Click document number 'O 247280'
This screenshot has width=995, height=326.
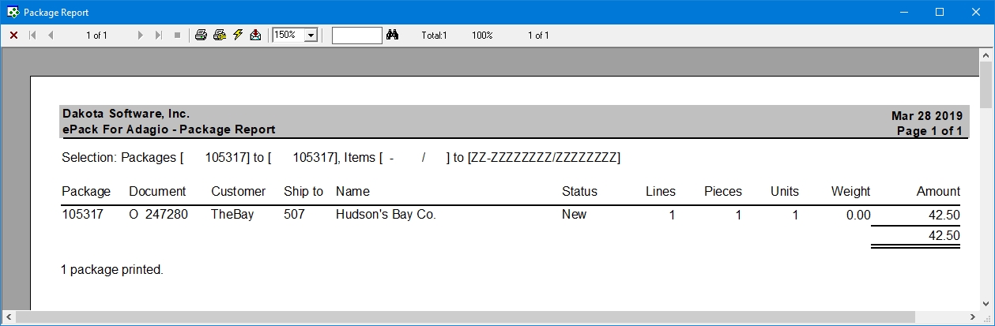click(x=159, y=215)
